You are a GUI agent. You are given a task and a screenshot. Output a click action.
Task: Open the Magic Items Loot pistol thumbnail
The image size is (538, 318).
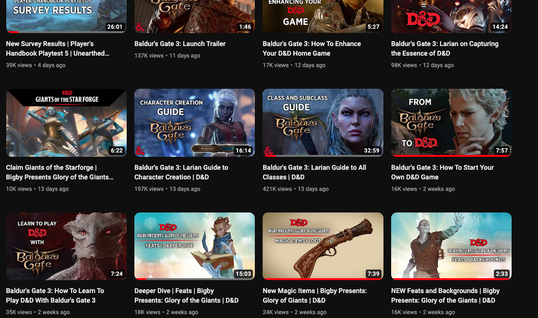(323, 246)
